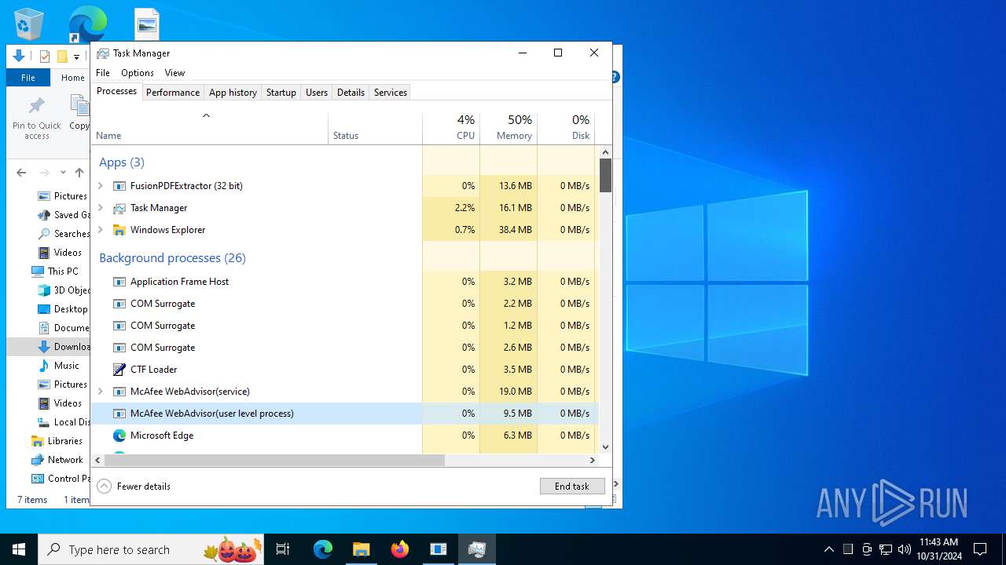Image resolution: width=1006 pixels, height=565 pixels.
Task: Open Explorer recent locations dropdown
Action: pos(63,173)
